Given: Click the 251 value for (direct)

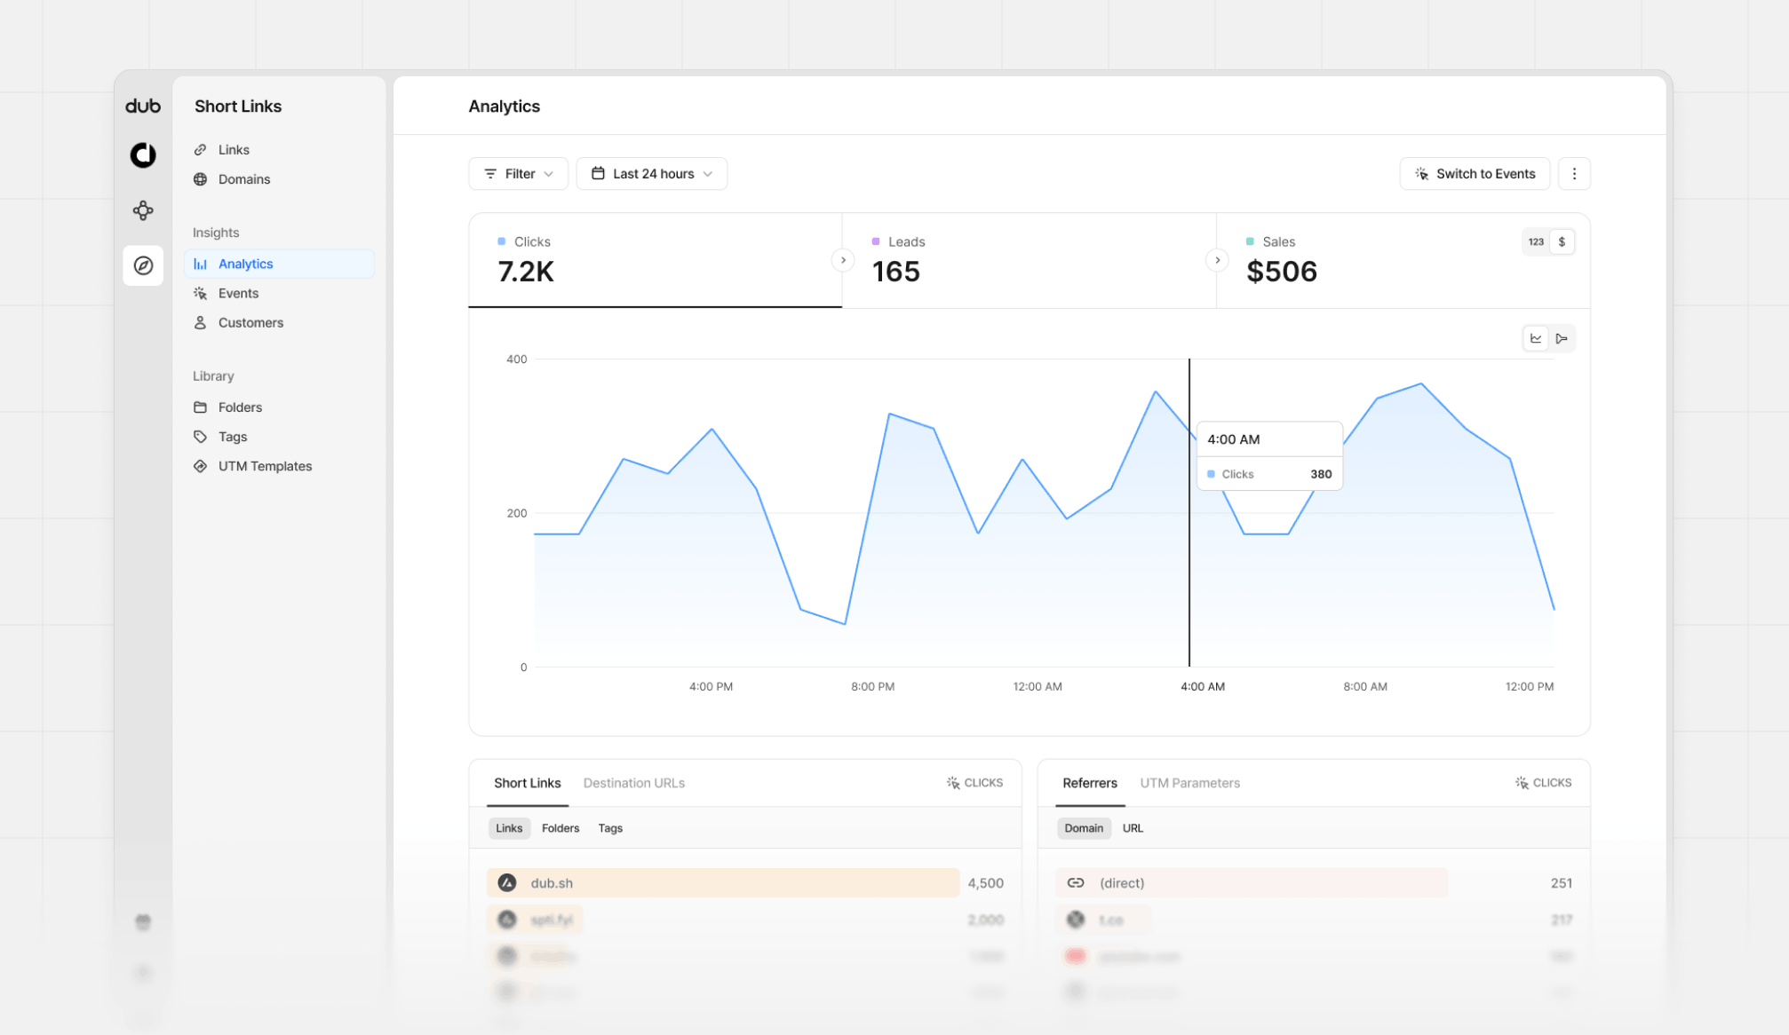Looking at the screenshot, I should [x=1561, y=883].
